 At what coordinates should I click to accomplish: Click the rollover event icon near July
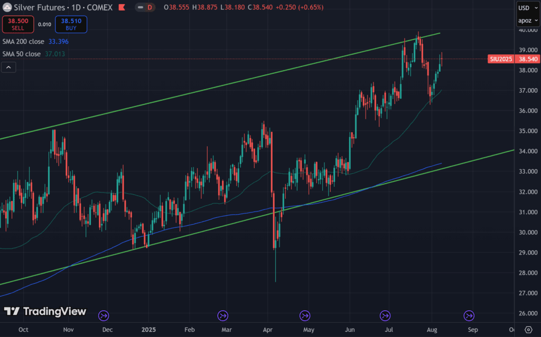point(385,315)
